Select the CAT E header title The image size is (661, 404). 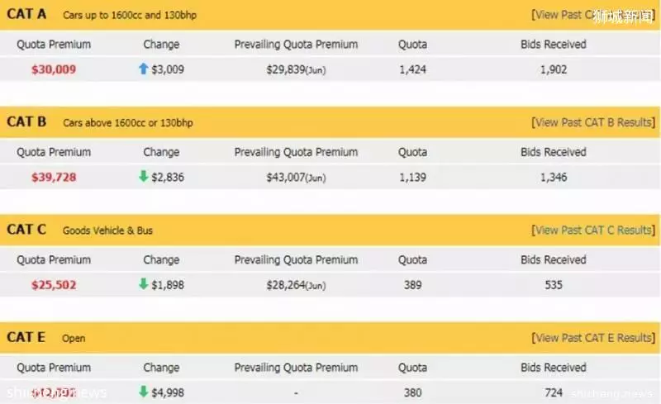click(x=26, y=337)
